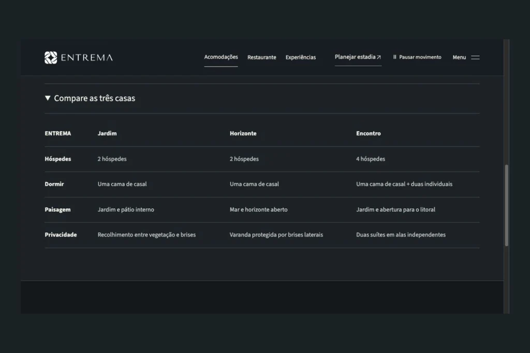The width and height of the screenshot is (530, 353).
Task: Click the 4 hóspedes cell
Action: click(x=371, y=159)
